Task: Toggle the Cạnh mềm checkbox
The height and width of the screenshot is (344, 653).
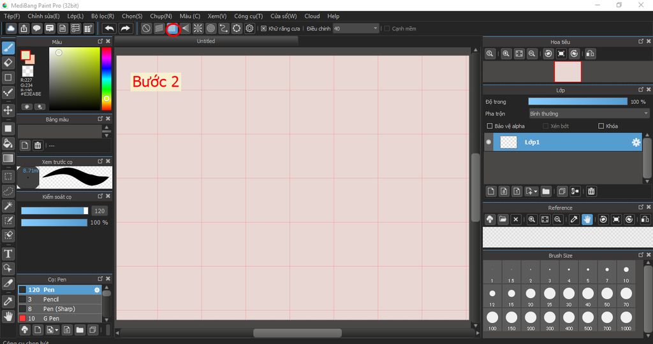Action: [x=387, y=29]
